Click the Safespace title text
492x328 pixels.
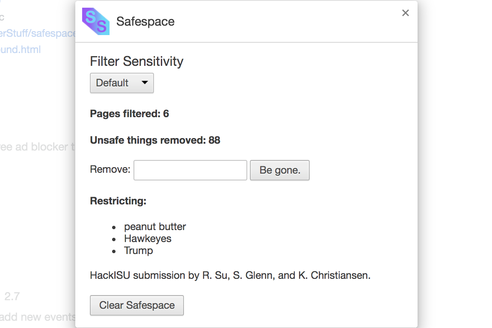tap(145, 22)
